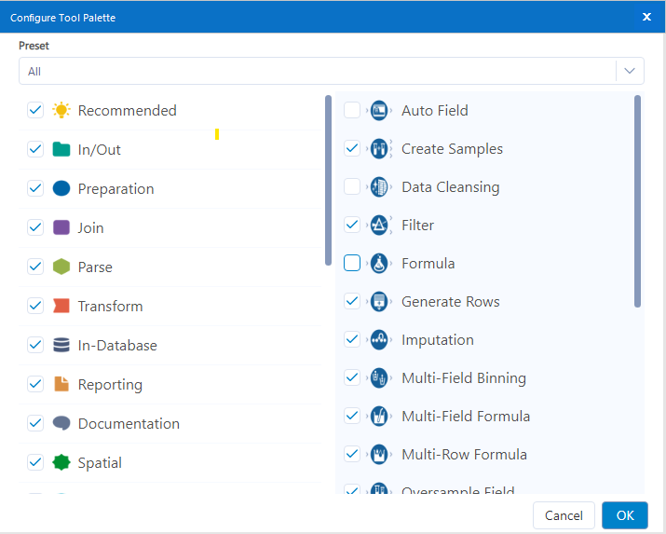
Task: Click the green Parse hexagon icon
Action: tap(61, 267)
